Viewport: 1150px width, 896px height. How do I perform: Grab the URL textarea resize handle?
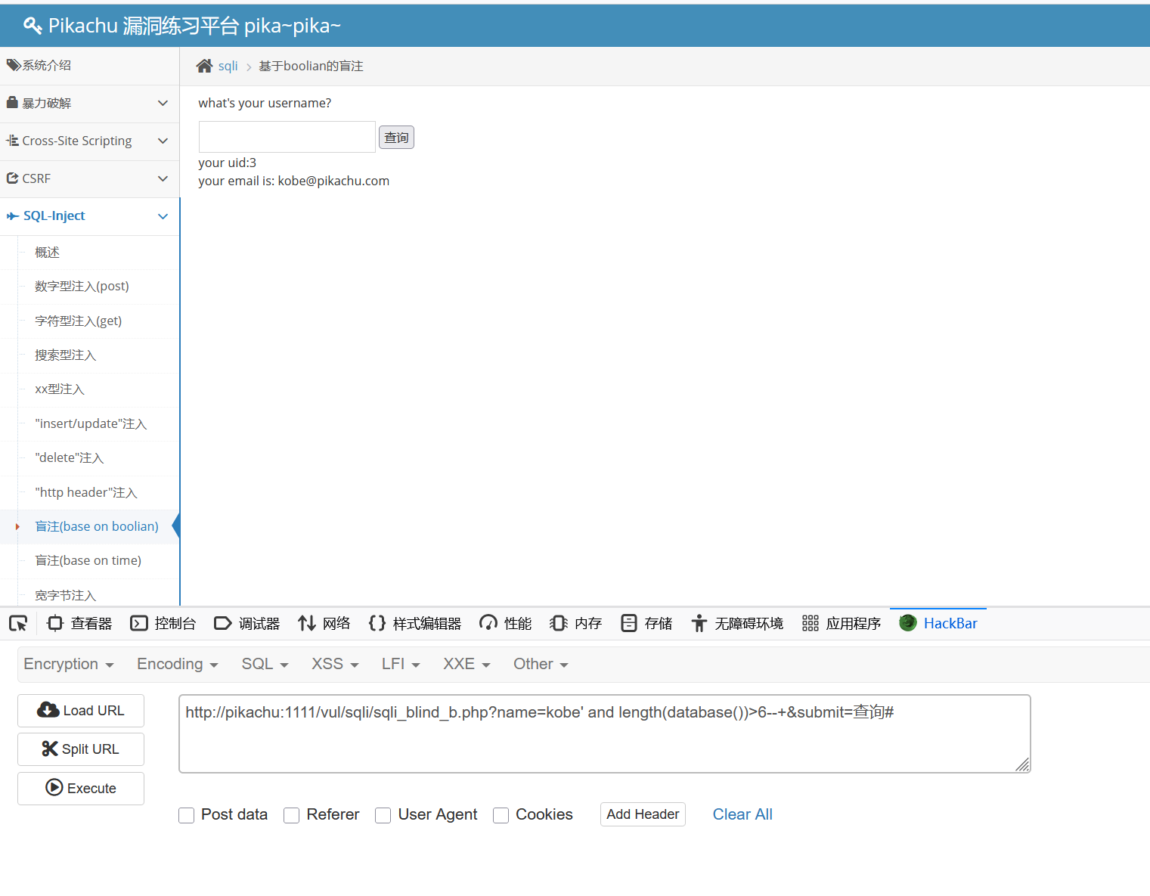tap(1022, 764)
